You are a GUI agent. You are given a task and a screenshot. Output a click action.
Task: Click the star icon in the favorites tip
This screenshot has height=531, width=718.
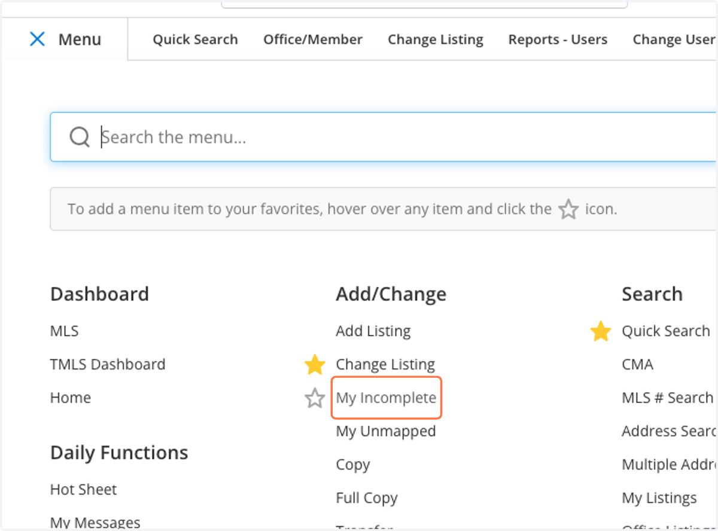pyautogui.click(x=568, y=209)
